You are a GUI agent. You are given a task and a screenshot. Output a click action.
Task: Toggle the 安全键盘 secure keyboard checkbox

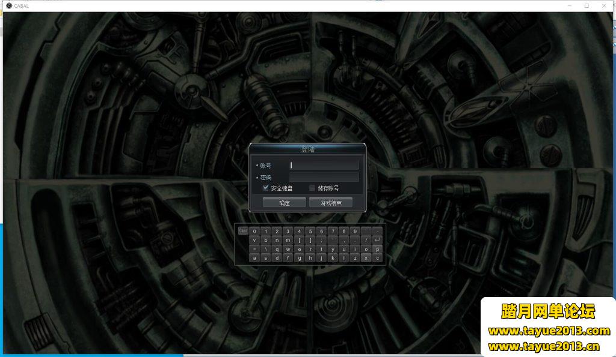[265, 188]
